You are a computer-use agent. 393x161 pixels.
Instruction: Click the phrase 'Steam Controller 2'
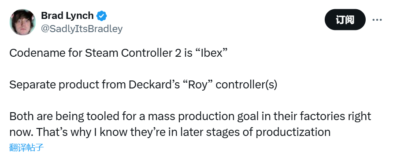(133, 53)
